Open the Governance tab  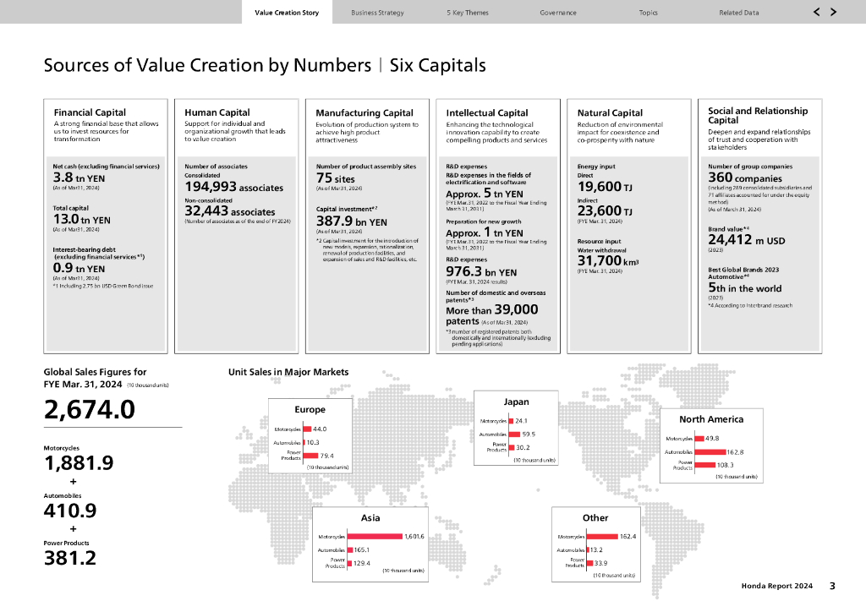click(558, 13)
